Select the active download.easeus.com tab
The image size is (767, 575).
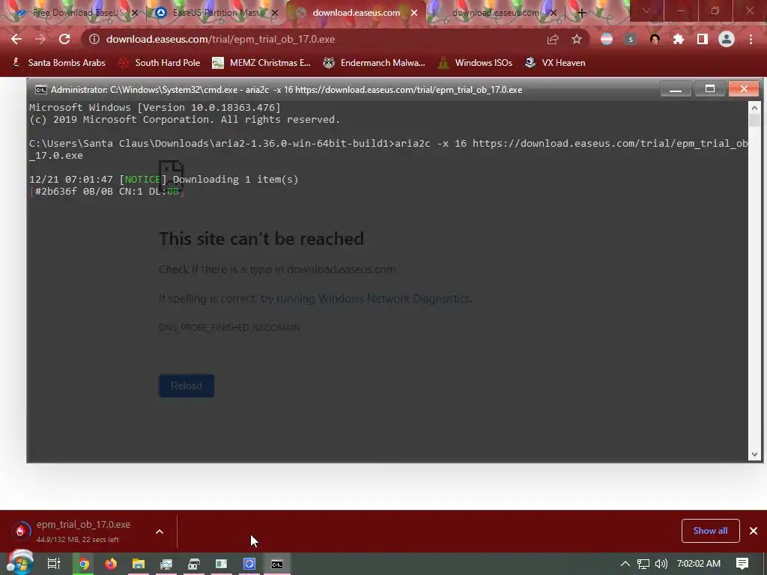pos(356,13)
